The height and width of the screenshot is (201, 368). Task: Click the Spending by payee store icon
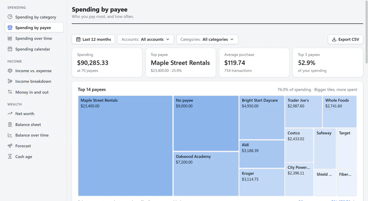[10, 28]
